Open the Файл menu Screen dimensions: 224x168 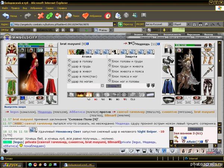coord(5,8)
